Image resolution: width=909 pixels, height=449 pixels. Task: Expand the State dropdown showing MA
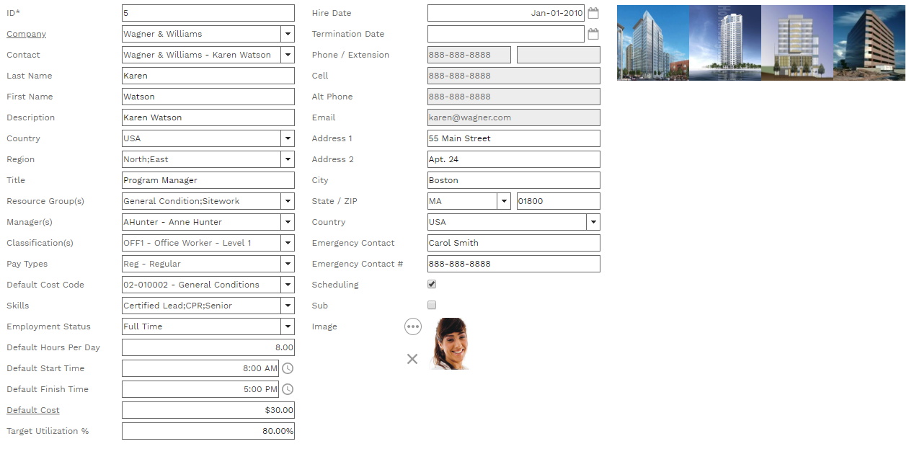pos(504,201)
